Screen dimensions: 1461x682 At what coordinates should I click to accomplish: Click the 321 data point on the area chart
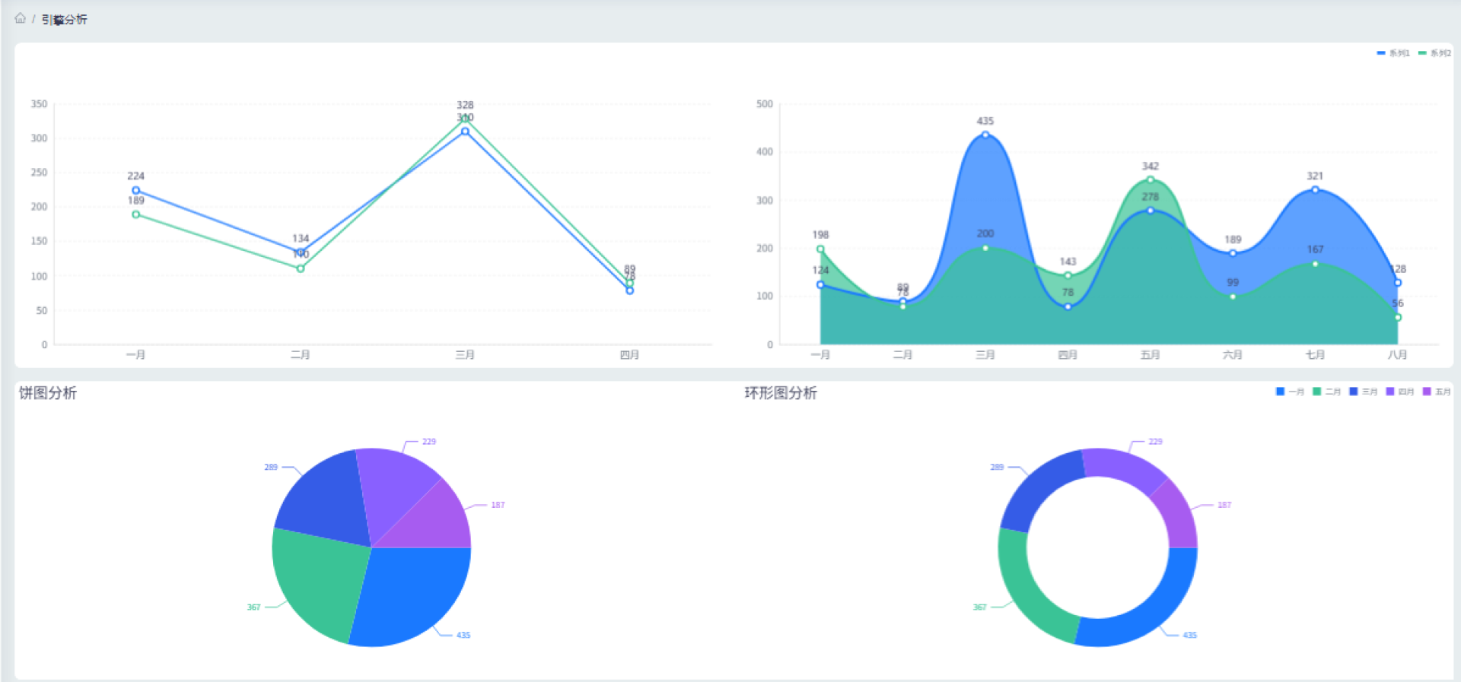(1315, 190)
